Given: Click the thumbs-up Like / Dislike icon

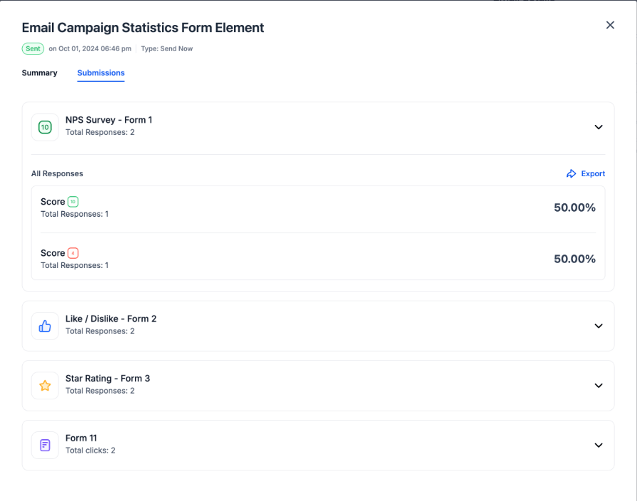Looking at the screenshot, I should tap(45, 326).
